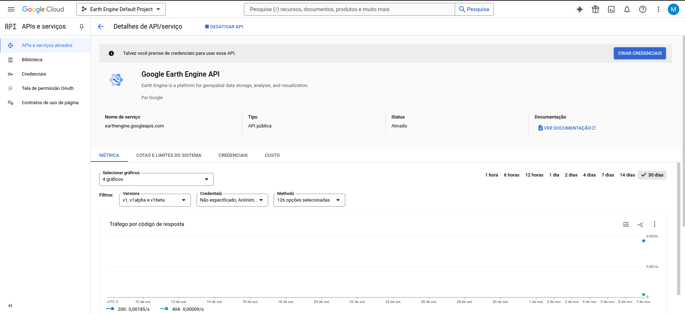Open Biblioteca in sidebar
685x314 pixels.
tap(45, 60)
